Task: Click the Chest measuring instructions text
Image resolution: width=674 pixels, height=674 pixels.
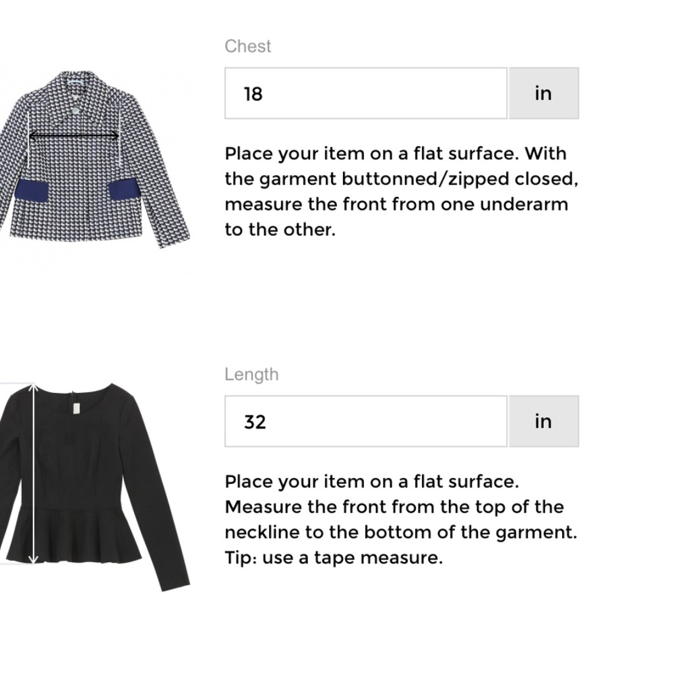Action: [398, 191]
